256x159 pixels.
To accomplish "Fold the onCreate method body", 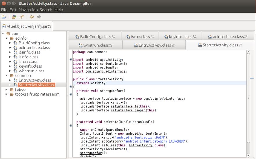I will pyautogui.click(x=71, y=125).
